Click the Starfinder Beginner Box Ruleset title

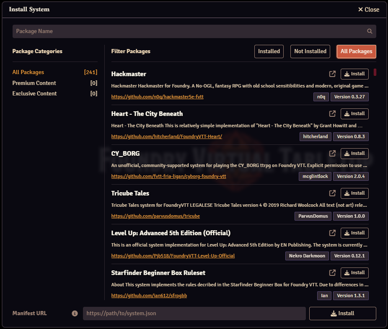158,273
